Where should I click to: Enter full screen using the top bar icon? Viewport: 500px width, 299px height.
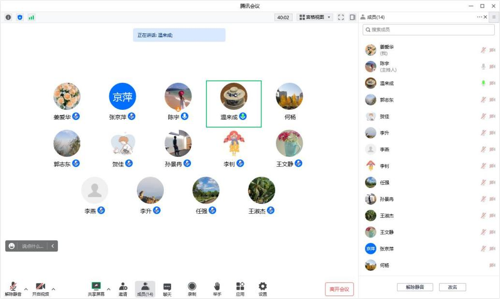tap(341, 17)
